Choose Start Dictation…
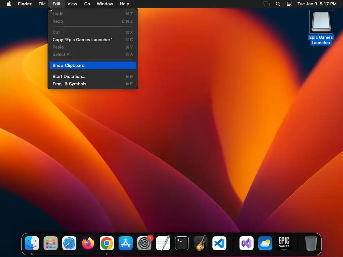Image resolution: width=343 pixels, height=257 pixels. point(93,77)
